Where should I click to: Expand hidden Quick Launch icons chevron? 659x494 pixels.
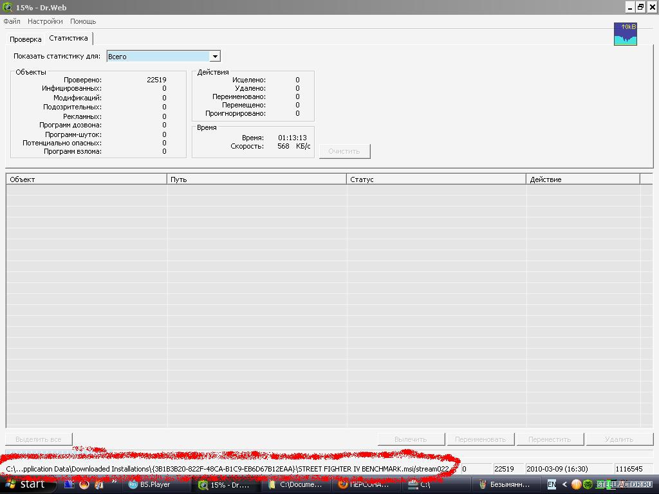click(x=115, y=481)
